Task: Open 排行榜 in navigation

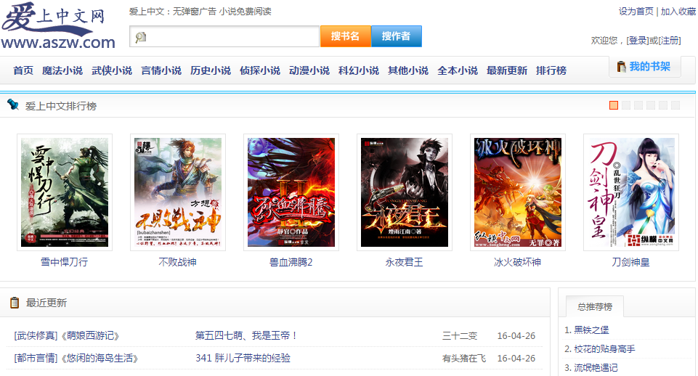Action: tap(551, 70)
